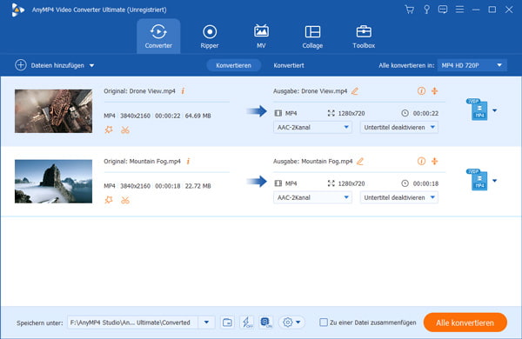The height and width of the screenshot is (339, 522).
Task: Click the 1280x720 resolution value for Mountain Fog
Action: [x=351, y=183]
